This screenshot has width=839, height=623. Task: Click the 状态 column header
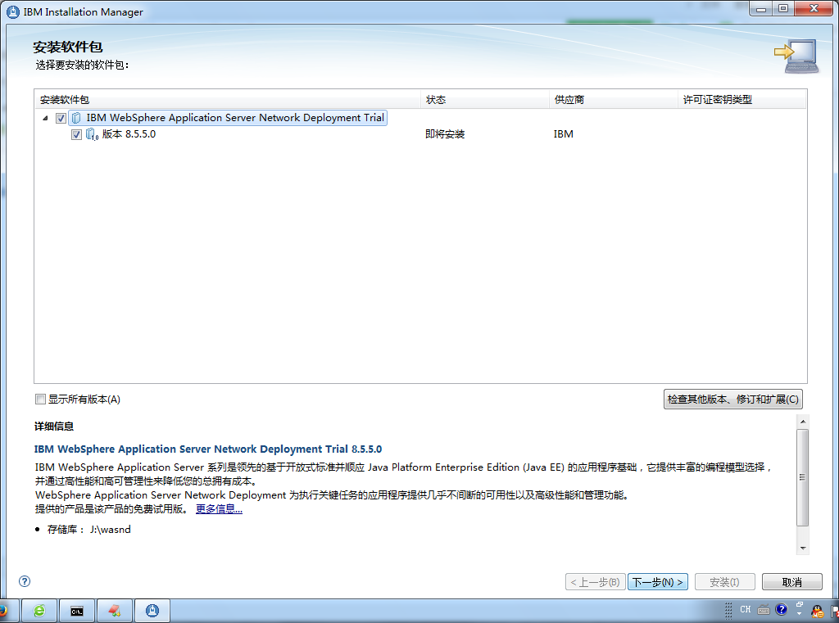[485, 99]
